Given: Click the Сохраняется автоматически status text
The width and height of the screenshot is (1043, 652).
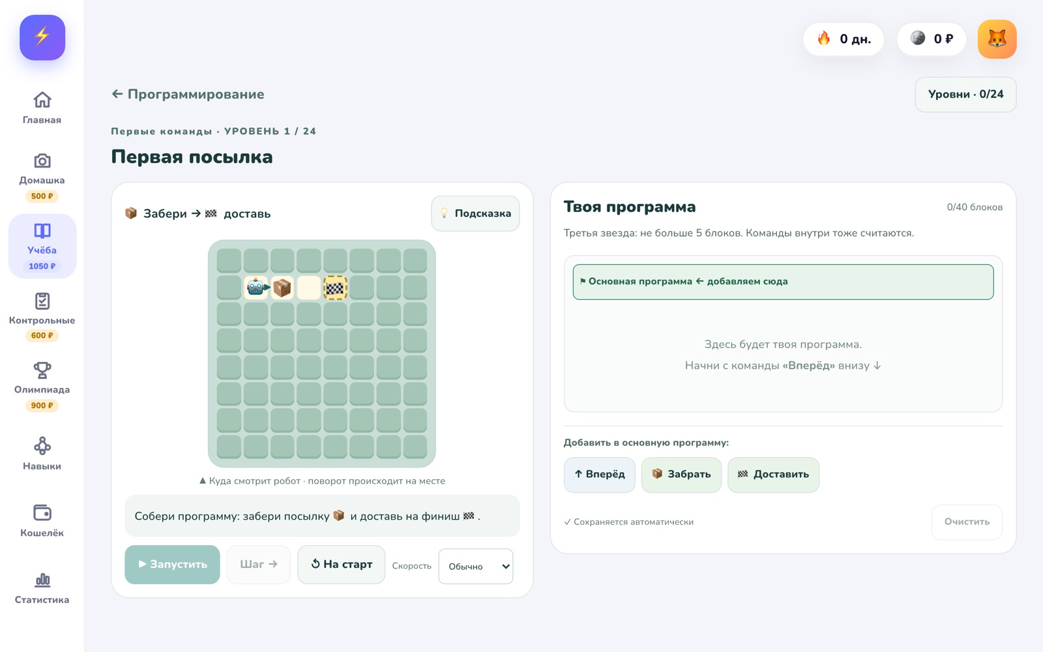Looking at the screenshot, I should pyautogui.click(x=629, y=522).
